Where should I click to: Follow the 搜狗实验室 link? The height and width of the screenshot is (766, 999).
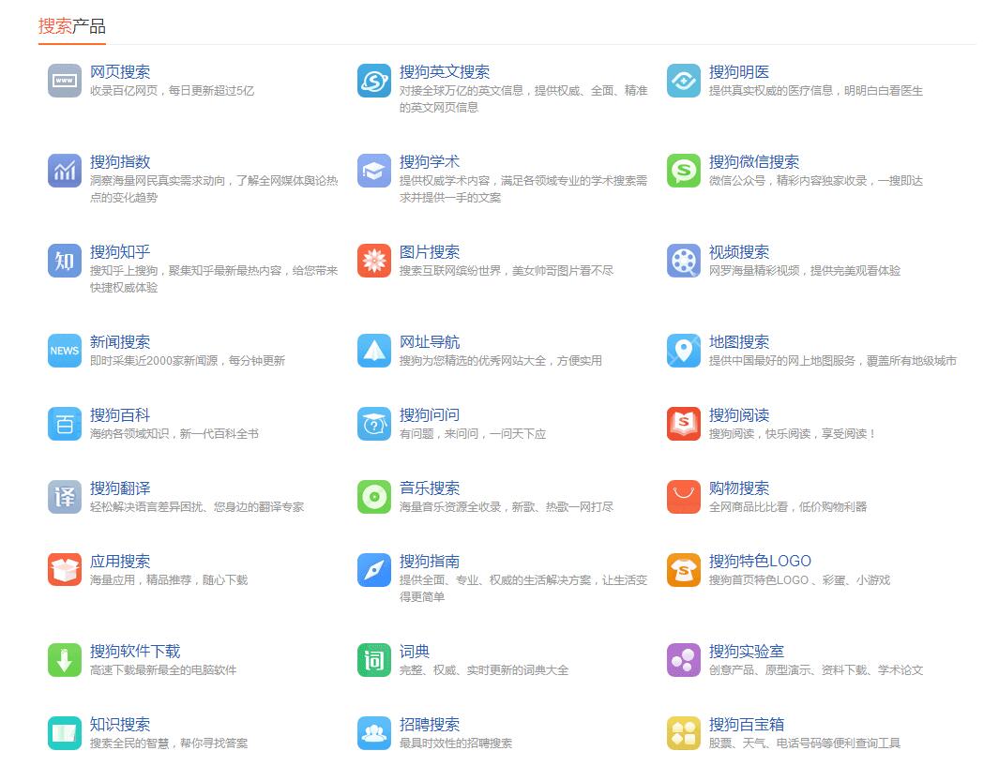point(747,651)
